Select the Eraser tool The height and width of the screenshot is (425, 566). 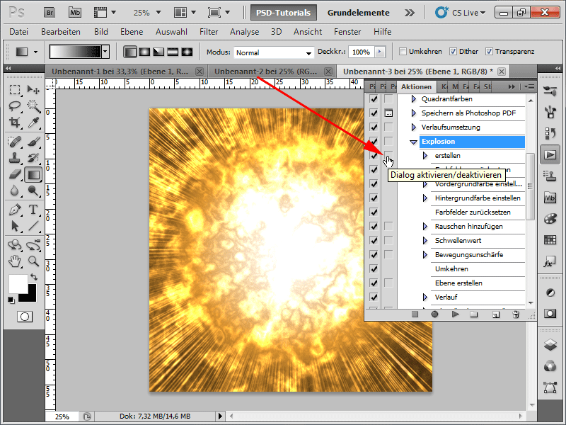15,175
